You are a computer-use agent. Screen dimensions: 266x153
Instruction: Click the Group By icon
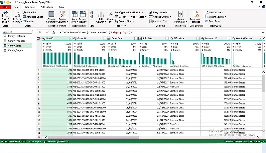[x=110, y=14]
